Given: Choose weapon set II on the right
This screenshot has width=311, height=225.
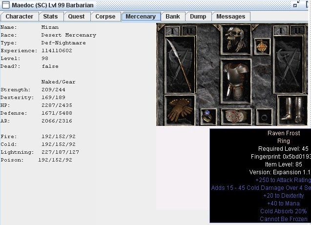Looking at the screenshot, I should 297,31.
